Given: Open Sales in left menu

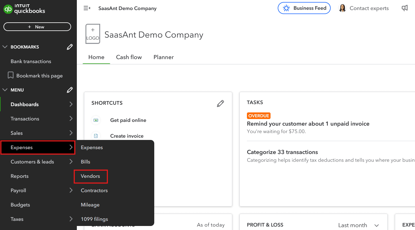Looking at the screenshot, I should 16,133.
